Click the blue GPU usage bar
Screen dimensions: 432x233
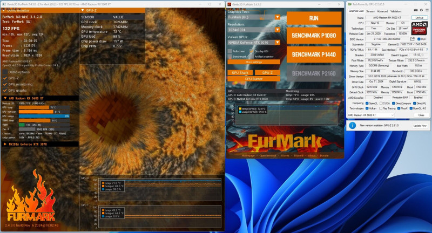point(44,116)
